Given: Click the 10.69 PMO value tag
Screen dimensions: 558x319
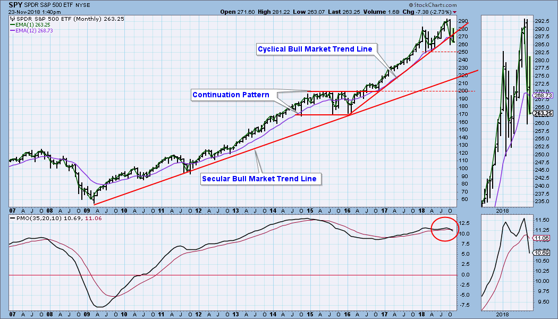Looking at the screenshot, I should coord(542,253).
